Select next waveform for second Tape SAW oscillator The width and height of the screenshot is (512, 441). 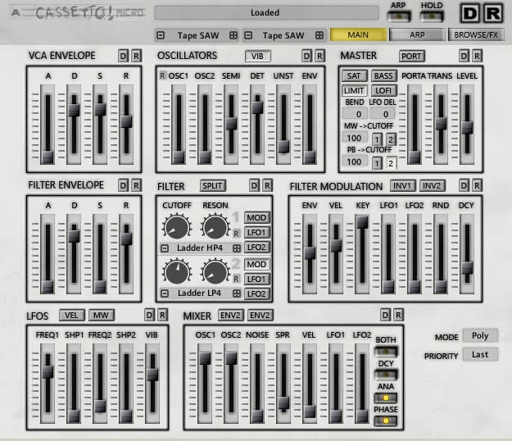point(319,35)
